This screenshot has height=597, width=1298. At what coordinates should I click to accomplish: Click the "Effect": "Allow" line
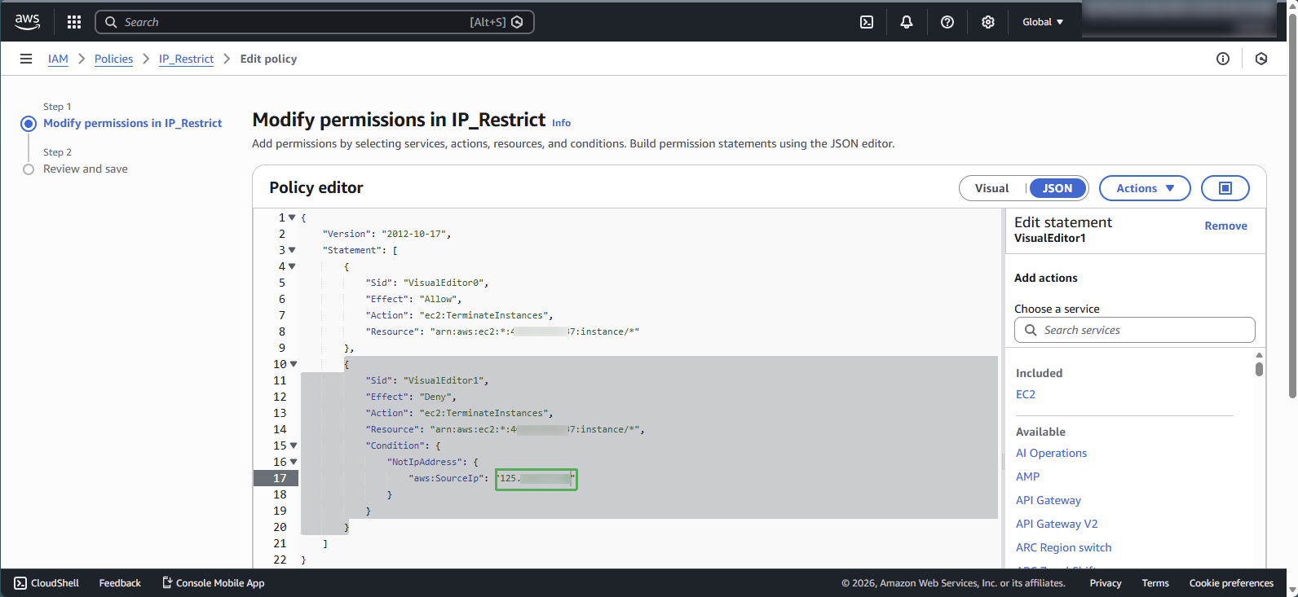coord(413,299)
